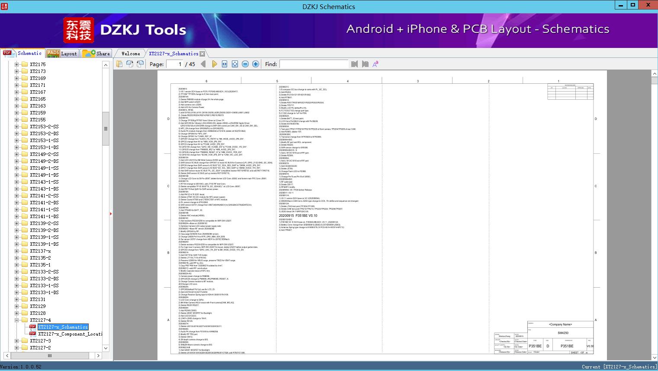The width and height of the screenshot is (658, 371).
Task: Expand the XT2131 folder node
Action: tap(16, 299)
